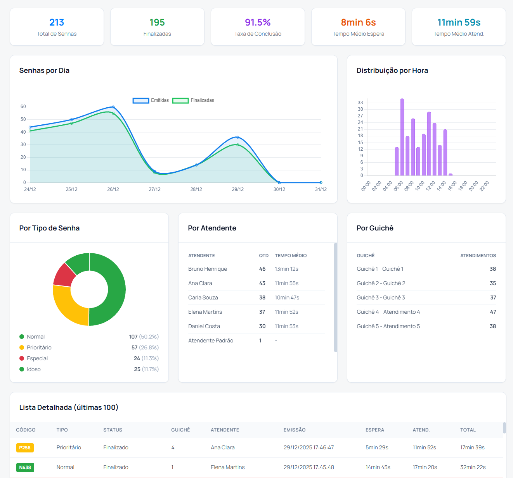Viewport: 513px width, 478px height.
Task: Select the yellow P256 code badge
Action: tap(25, 447)
